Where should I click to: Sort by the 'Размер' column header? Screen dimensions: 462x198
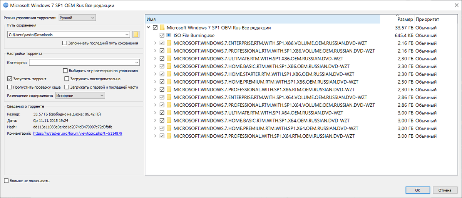pos(397,19)
